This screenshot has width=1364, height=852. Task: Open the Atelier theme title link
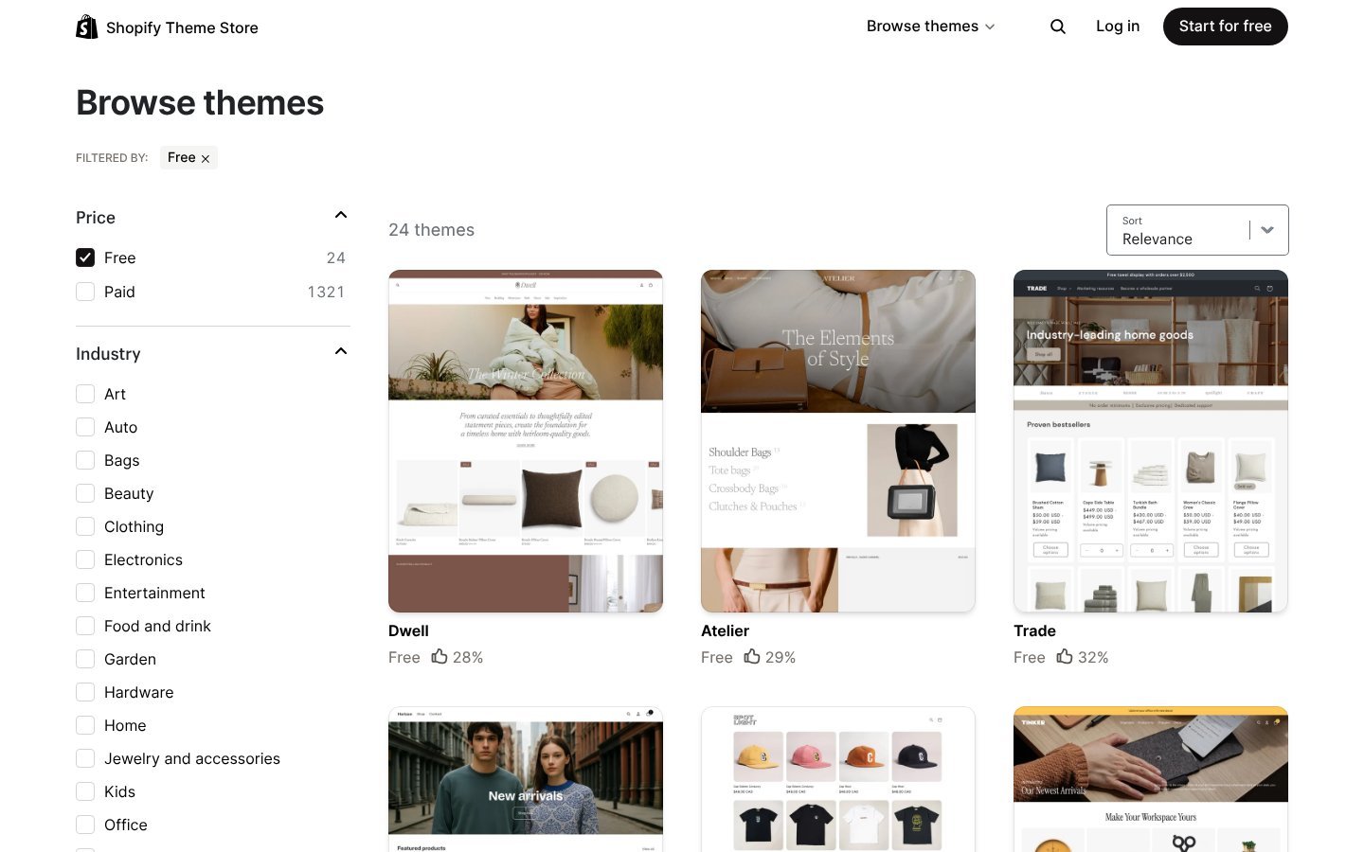(725, 630)
